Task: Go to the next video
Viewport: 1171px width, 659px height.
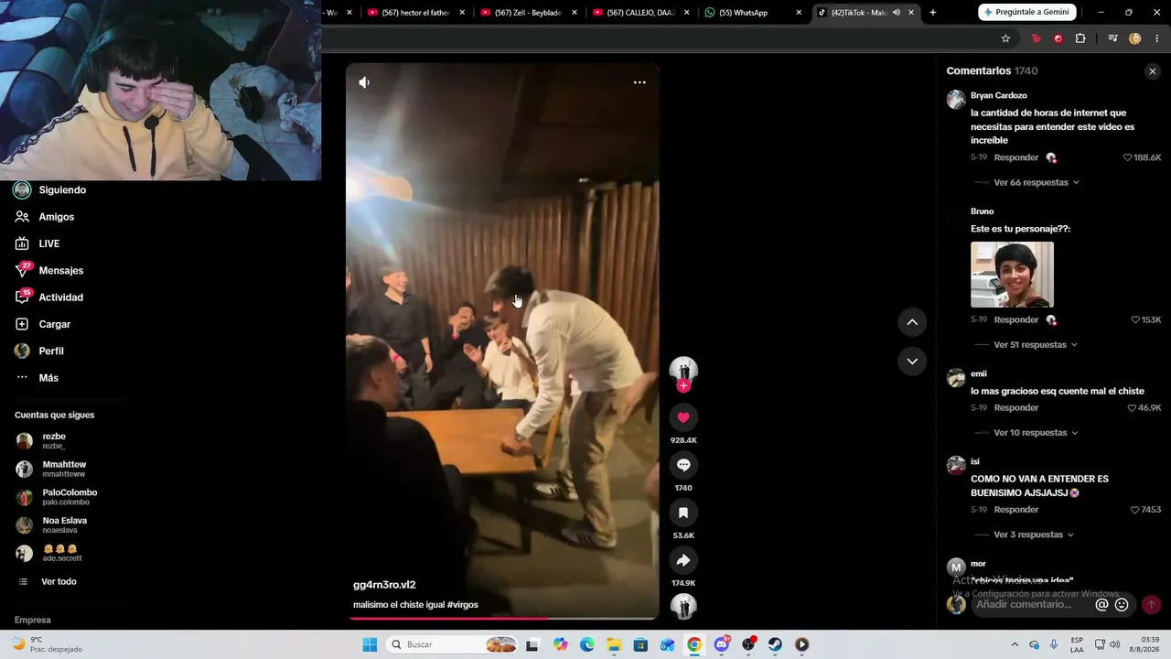Action: pyautogui.click(x=912, y=362)
